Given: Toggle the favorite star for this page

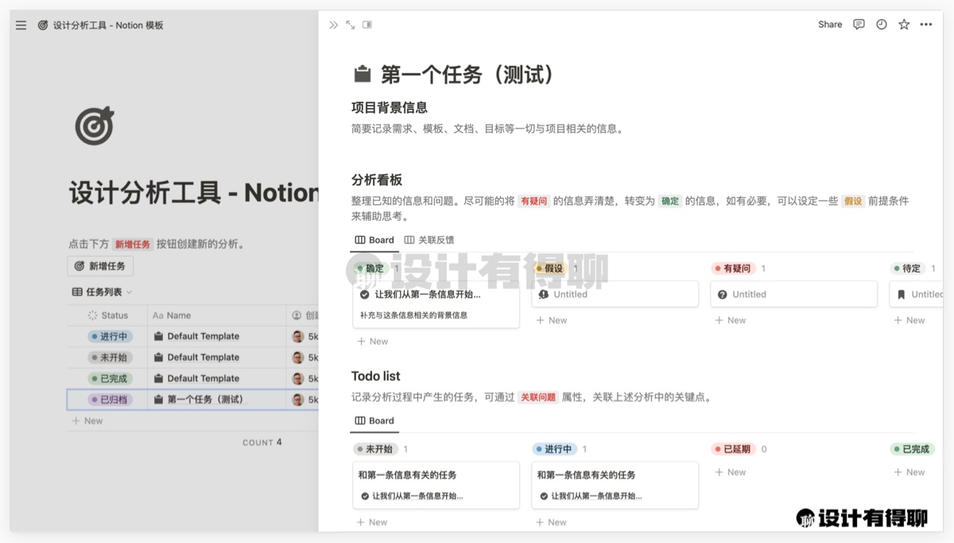Looking at the screenshot, I should coord(903,25).
